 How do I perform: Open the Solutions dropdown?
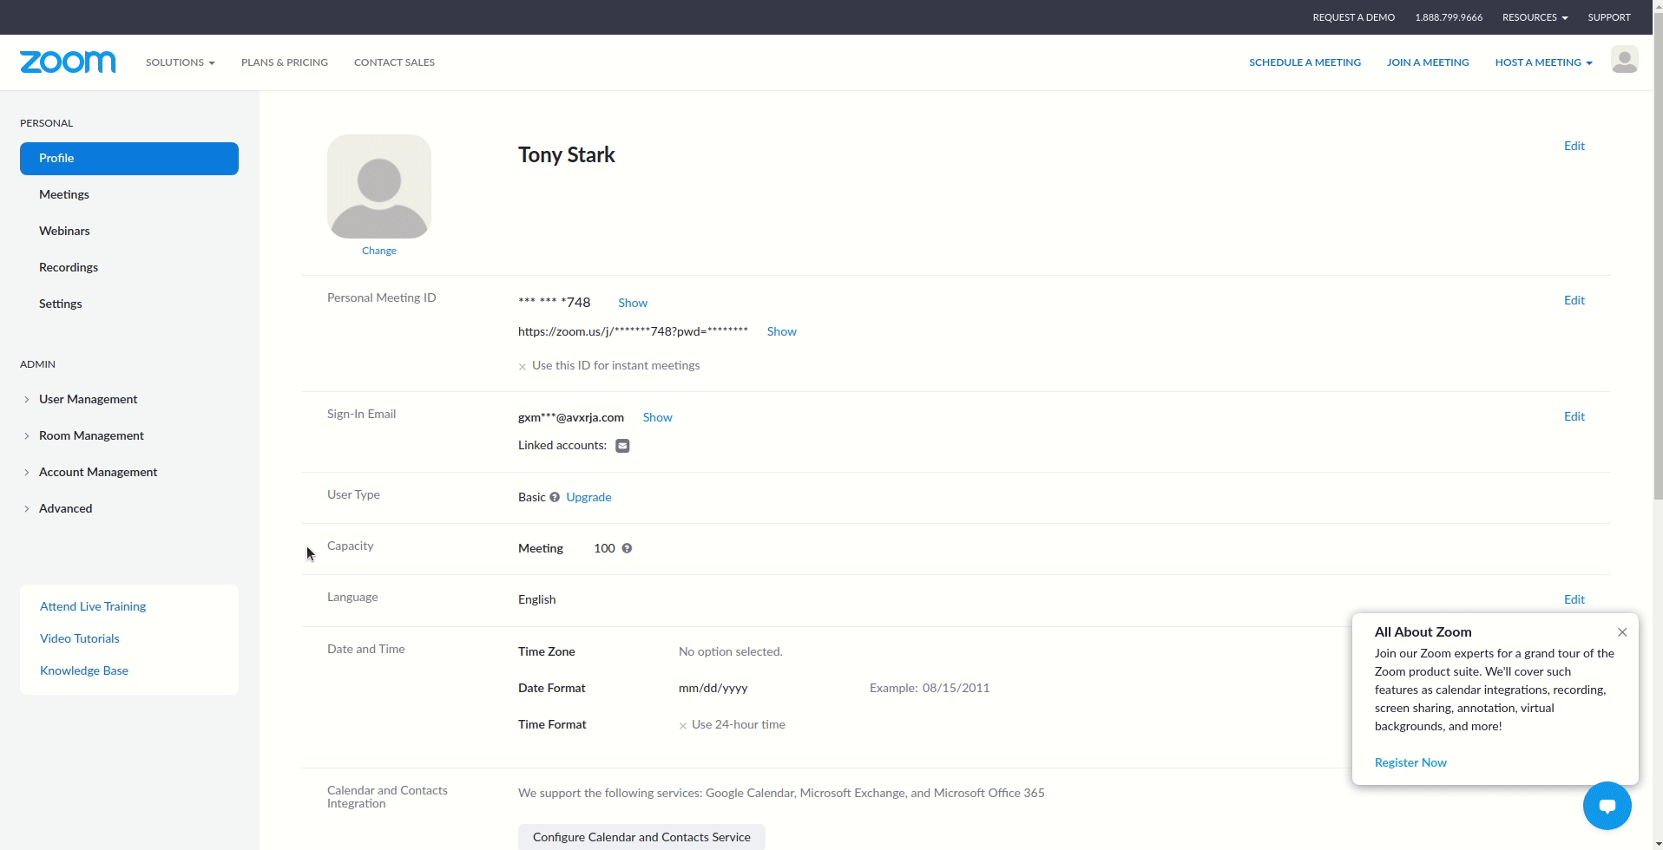(181, 62)
